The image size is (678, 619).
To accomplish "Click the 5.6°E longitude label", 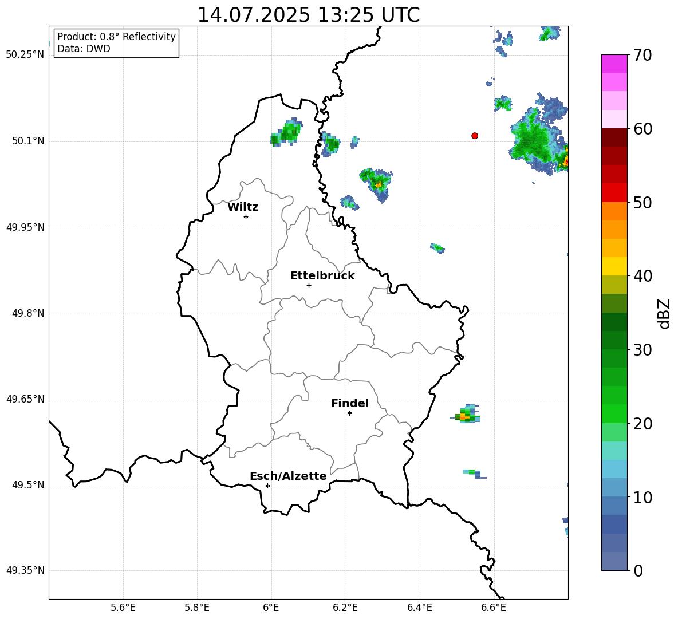I will coord(123,608).
